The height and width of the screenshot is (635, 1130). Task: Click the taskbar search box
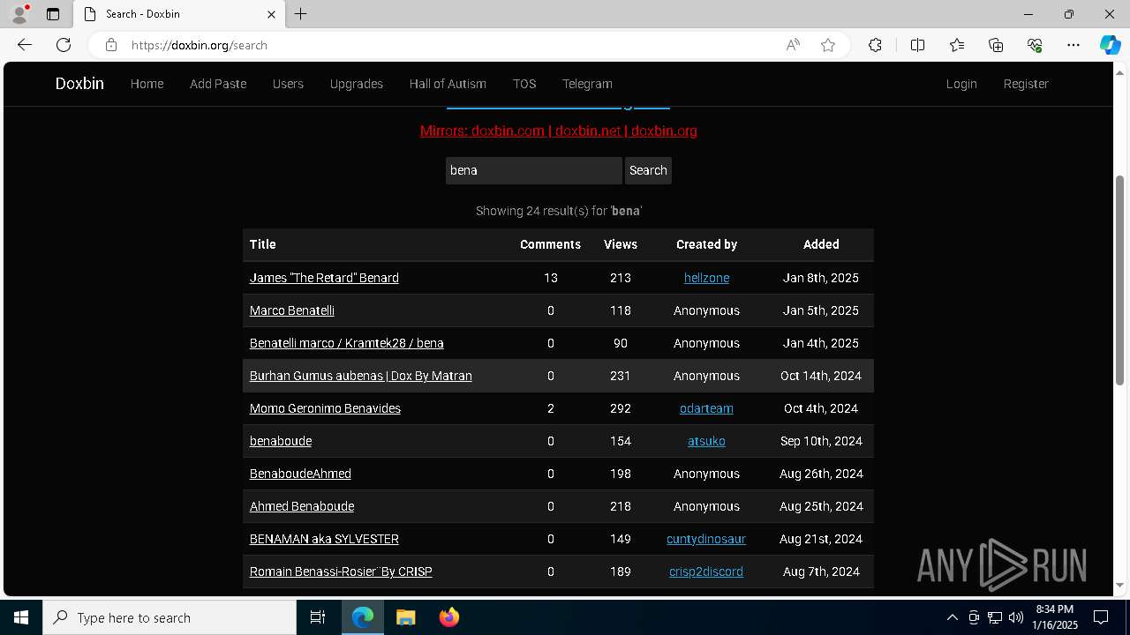click(x=169, y=617)
